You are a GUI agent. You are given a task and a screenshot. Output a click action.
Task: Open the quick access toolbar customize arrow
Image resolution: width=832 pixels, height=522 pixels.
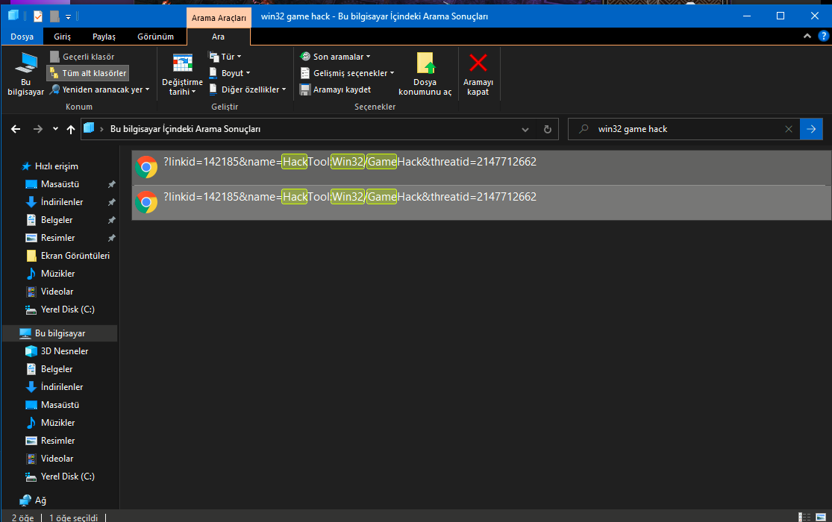point(68,17)
